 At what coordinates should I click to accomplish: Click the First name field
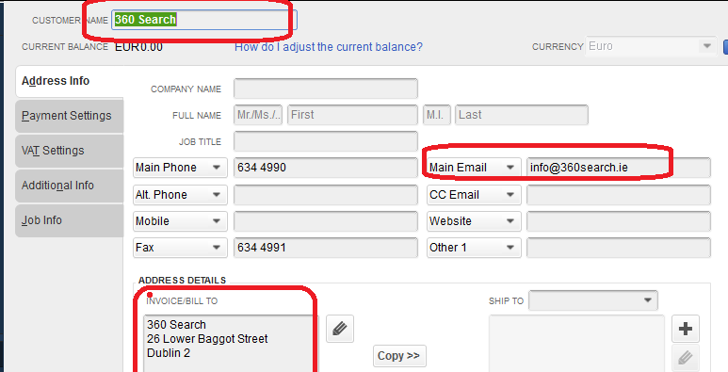pos(352,115)
